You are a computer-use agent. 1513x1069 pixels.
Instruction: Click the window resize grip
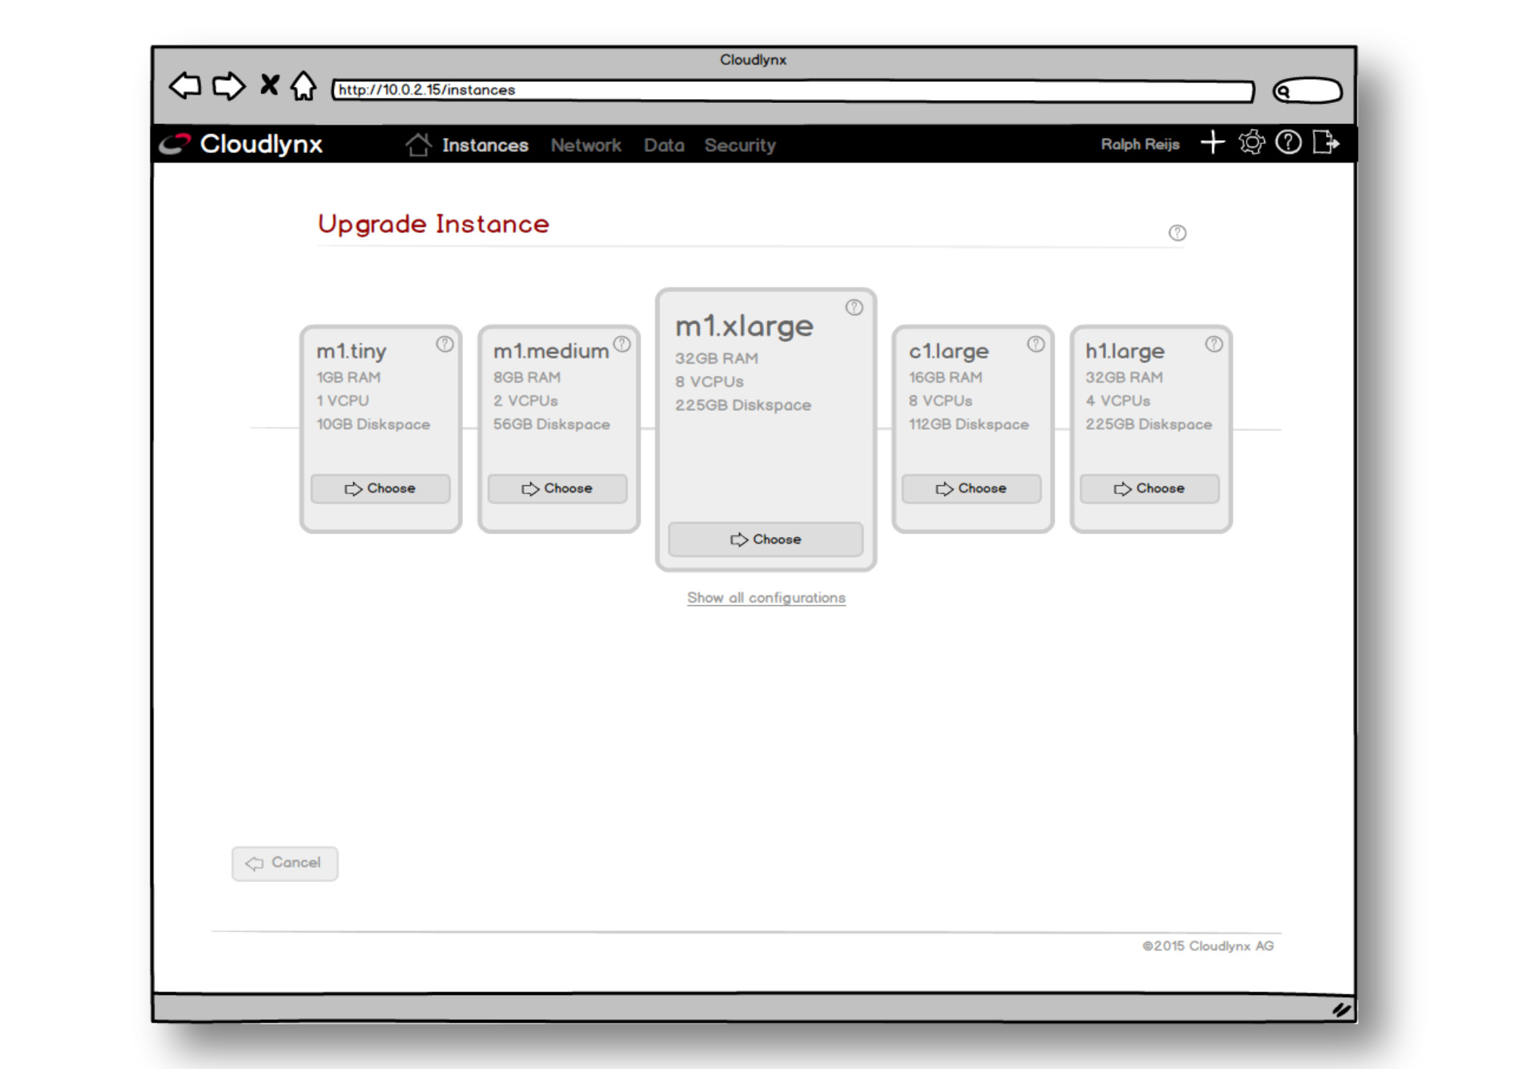coord(1341,1009)
